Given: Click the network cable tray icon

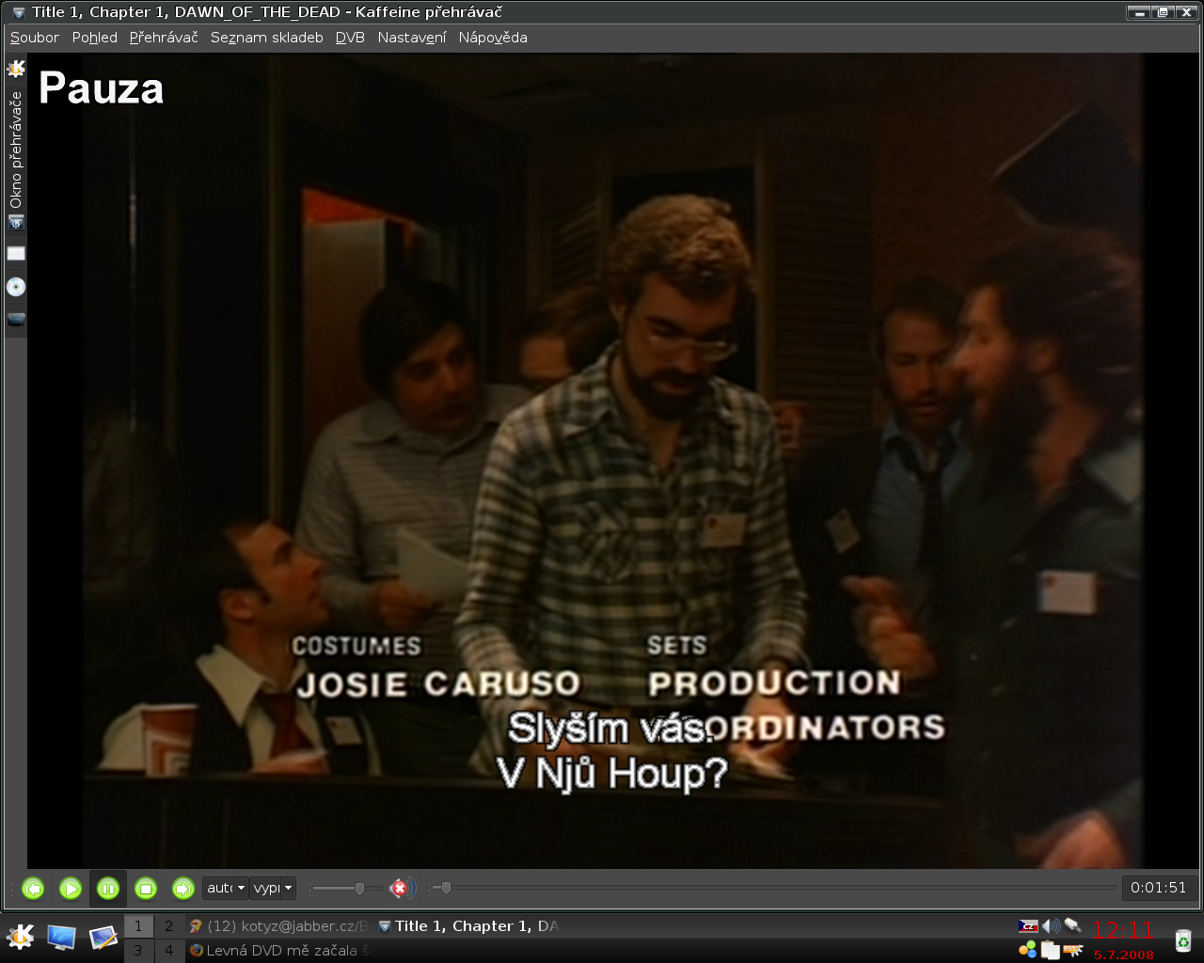Looking at the screenshot, I should 1073,926.
